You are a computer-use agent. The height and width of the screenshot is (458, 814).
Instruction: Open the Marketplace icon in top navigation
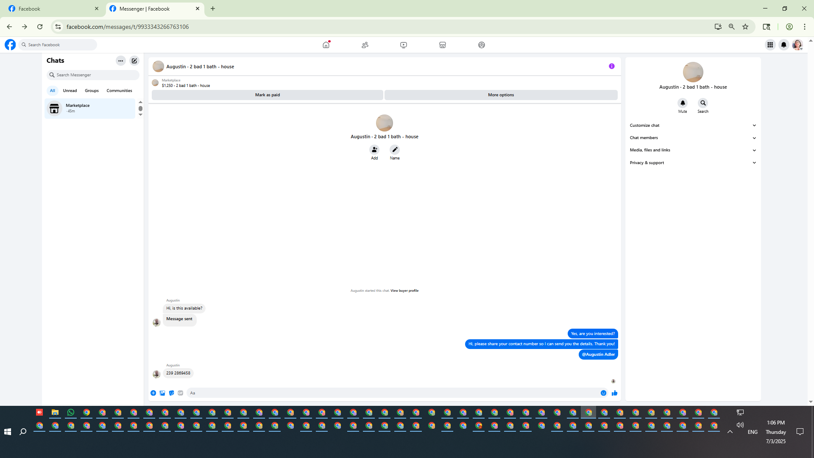point(442,45)
